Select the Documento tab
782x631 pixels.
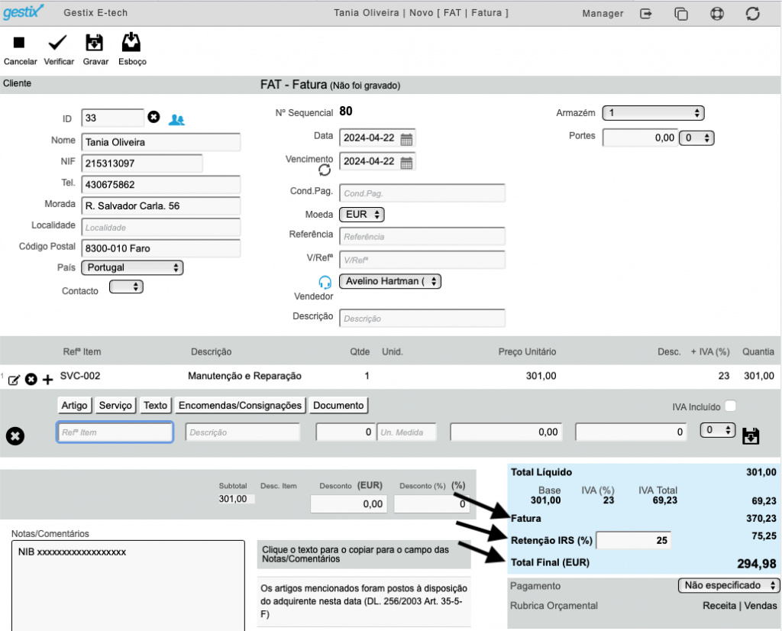pos(338,406)
